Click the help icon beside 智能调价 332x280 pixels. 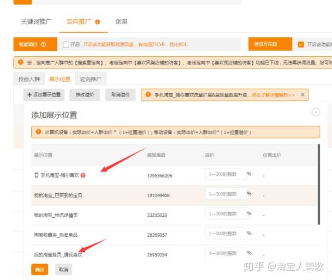pos(43,45)
